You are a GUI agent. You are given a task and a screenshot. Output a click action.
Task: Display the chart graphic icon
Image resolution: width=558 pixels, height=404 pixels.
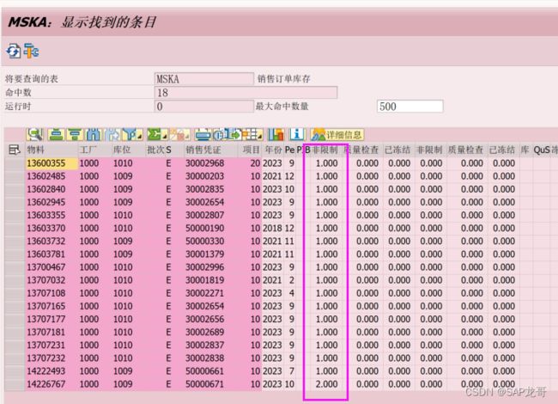[x=276, y=134]
